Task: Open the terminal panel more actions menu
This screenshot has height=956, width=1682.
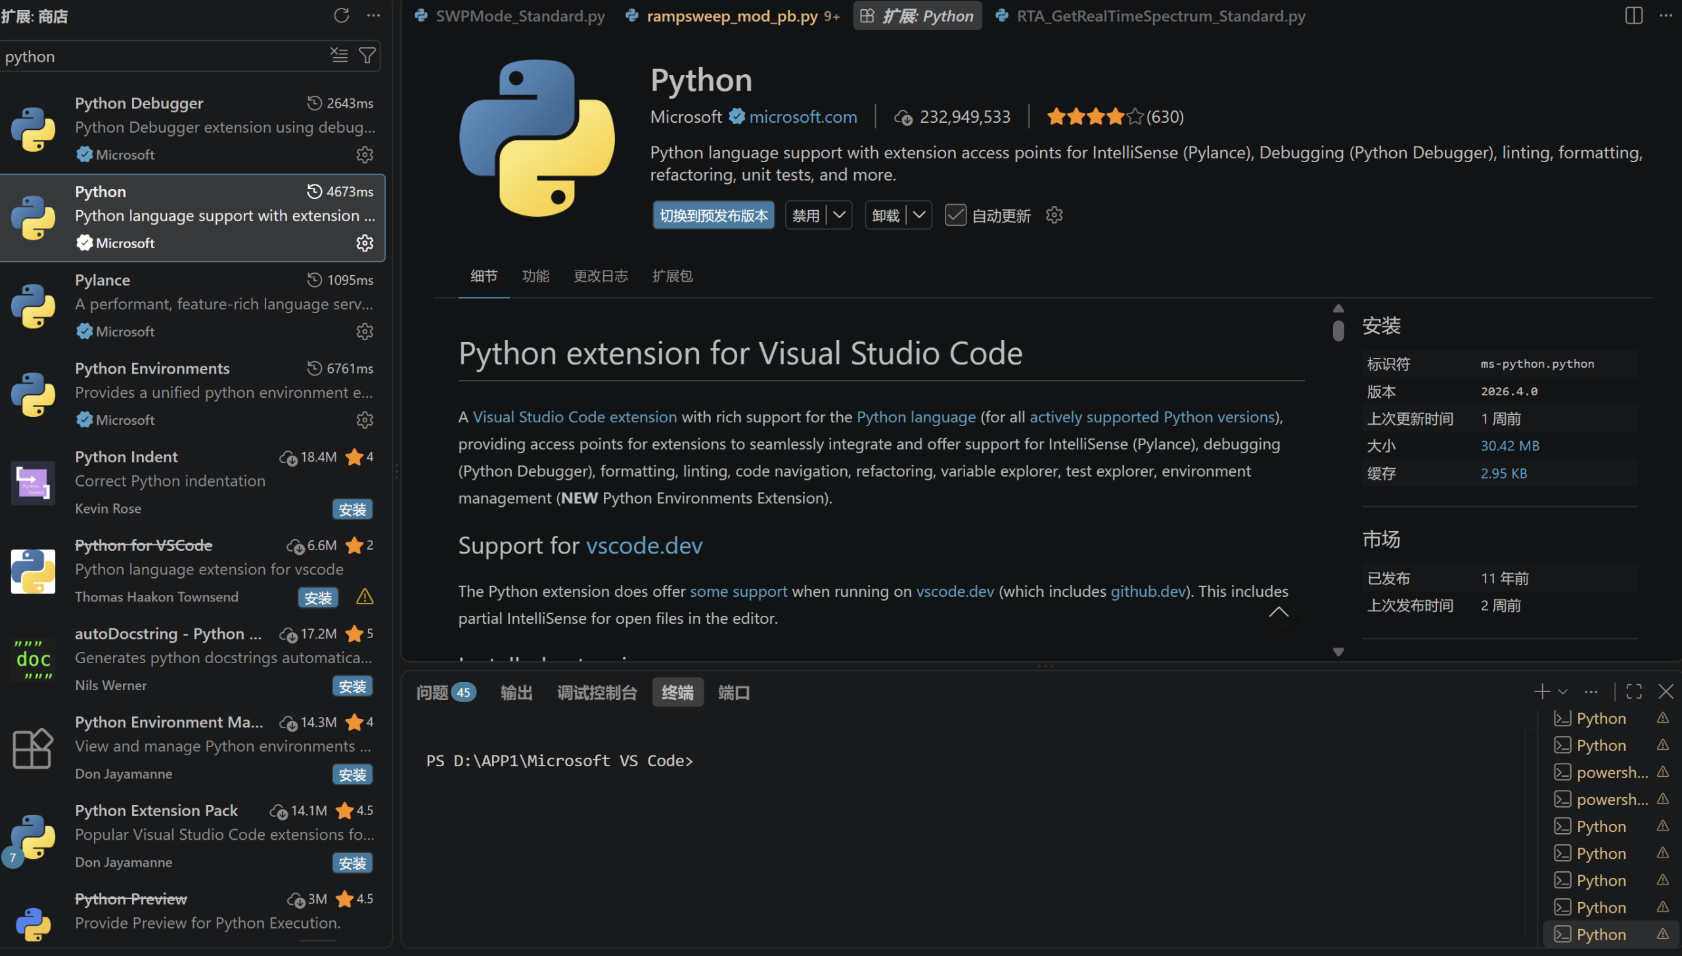Action: [x=1591, y=691]
